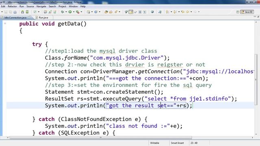This screenshot has height=146, width=260.
Task: Click the "Smart Insert" status bar entry
Action: [177, 143]
